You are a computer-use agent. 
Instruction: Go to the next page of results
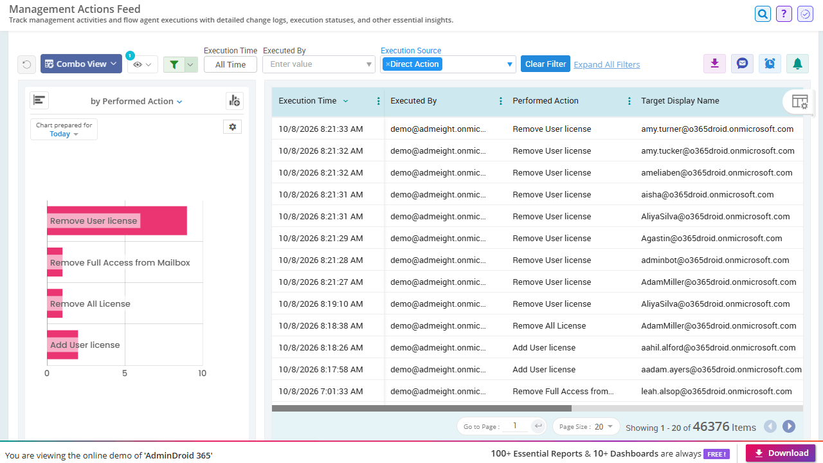tap(789, 426)
